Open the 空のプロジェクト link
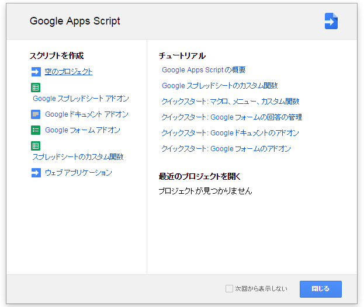This screenshot has width=364, height=307. [x=68, y=72]
